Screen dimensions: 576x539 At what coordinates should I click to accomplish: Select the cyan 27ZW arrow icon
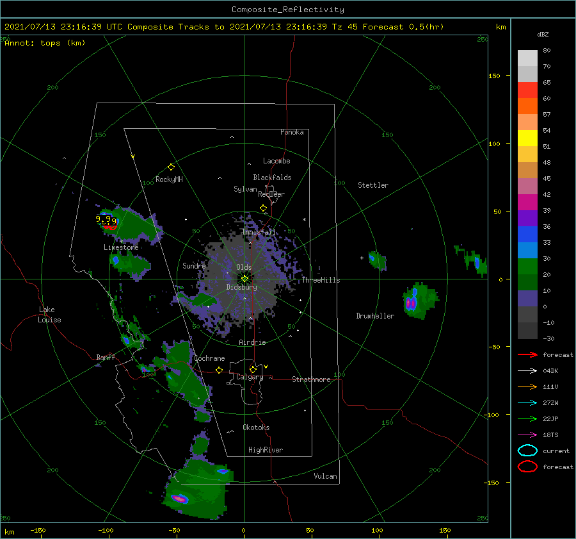click(x=527, y=403)
